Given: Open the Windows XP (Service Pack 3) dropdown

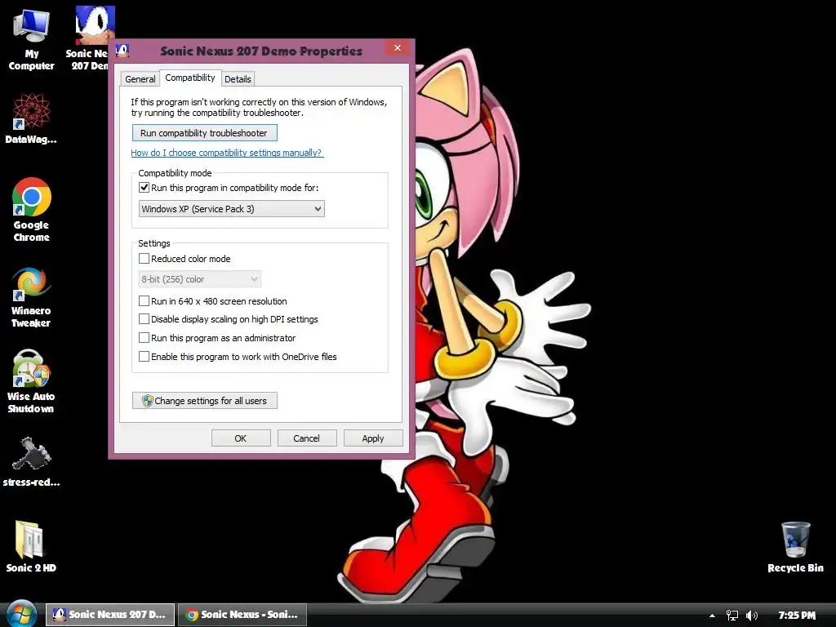Looking at the screenshot, I should [x=231, y=209].
